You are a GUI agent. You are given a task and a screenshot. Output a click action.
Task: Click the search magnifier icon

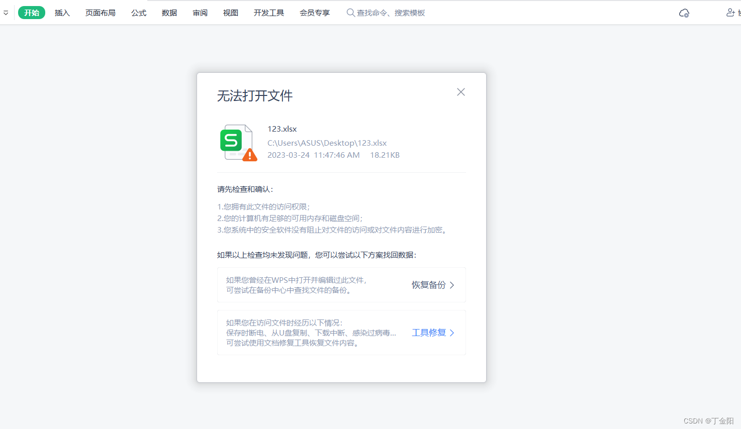(x=350, y=13)
